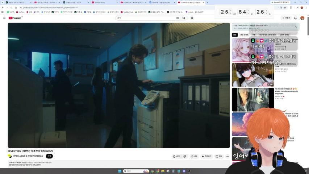Image resolution: width=309 pixels, height=174 pixels.
Task: Reload the current page
Action: [x=12, y=8]
